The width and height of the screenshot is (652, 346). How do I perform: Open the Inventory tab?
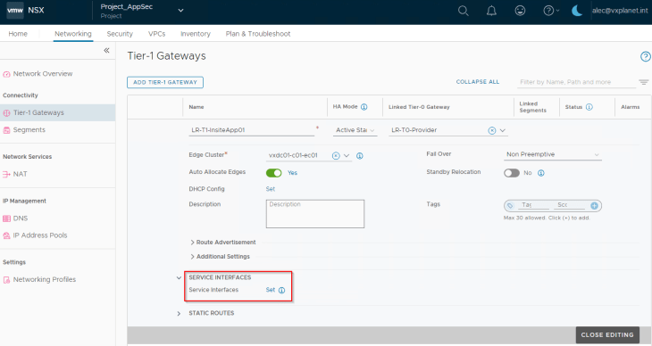click(x=196, y=34)
